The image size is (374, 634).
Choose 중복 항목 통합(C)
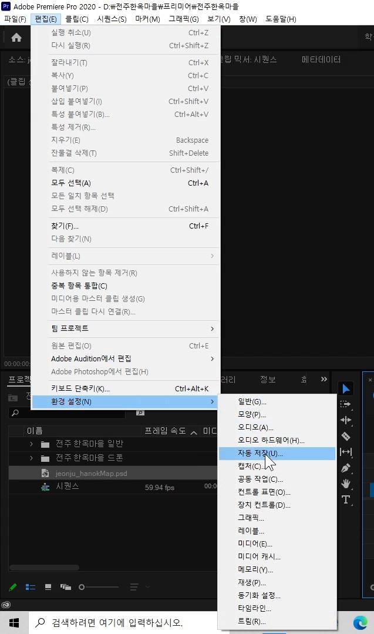tap(126, 286)
